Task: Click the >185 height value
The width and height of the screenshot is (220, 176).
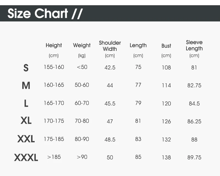Action: [54, 157]
